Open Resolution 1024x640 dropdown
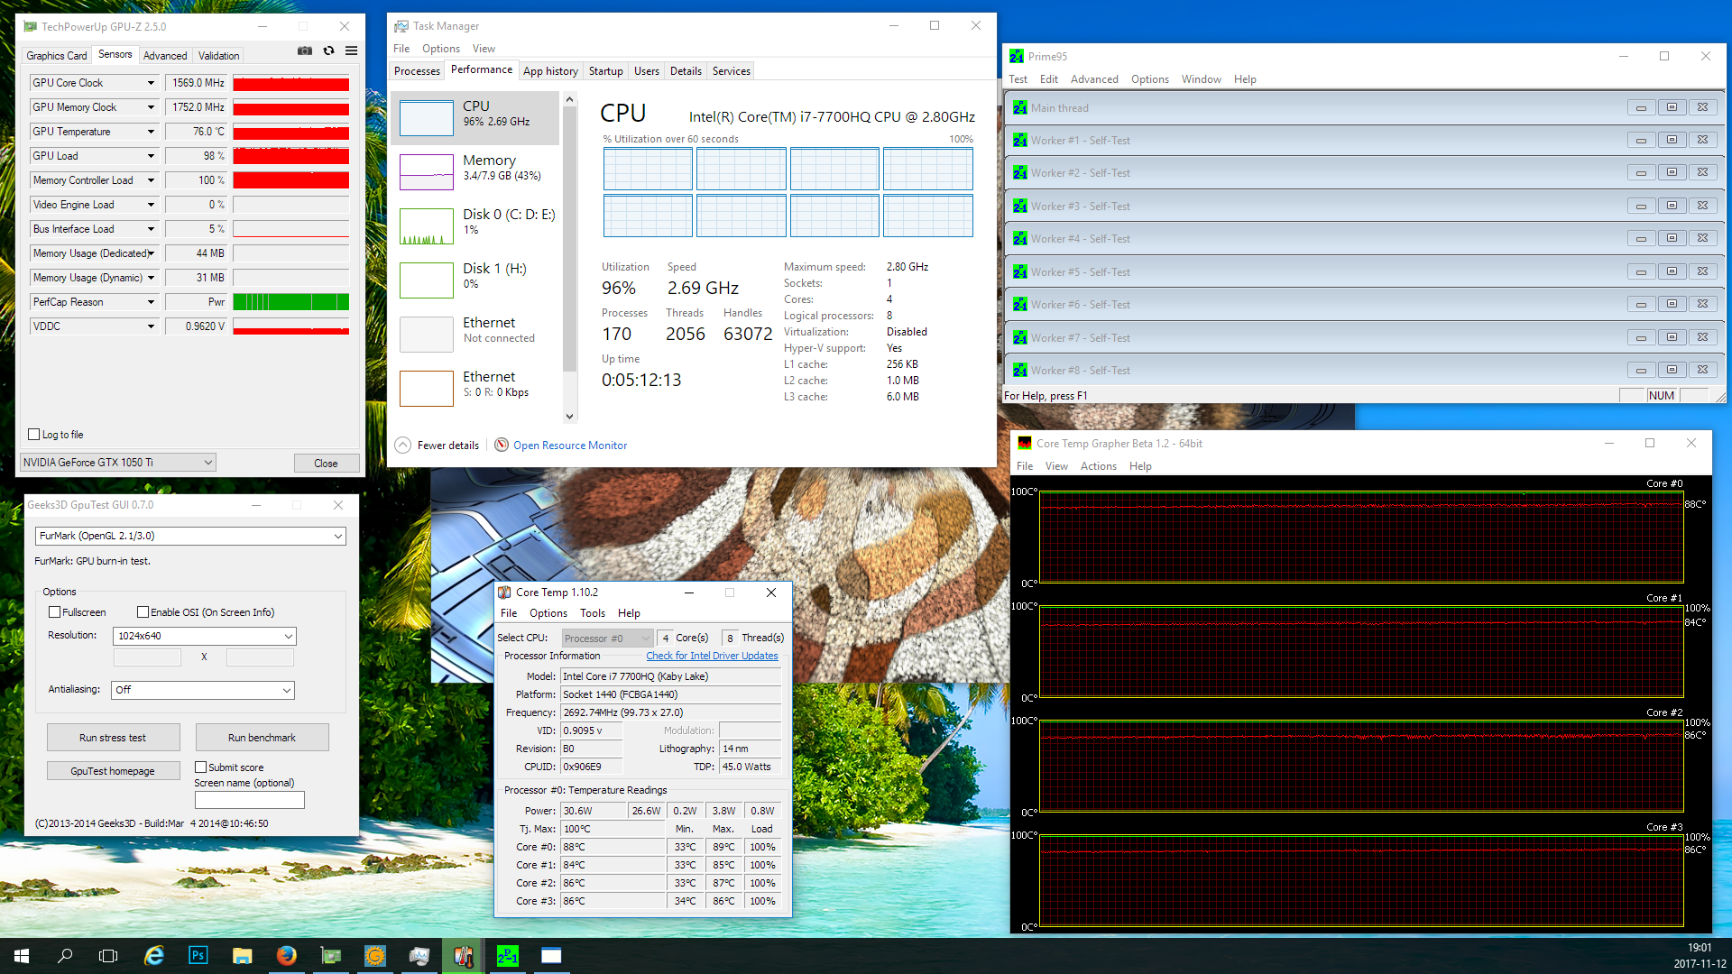Viewport: 1732px width, 974px height. (x=205, y=636)
